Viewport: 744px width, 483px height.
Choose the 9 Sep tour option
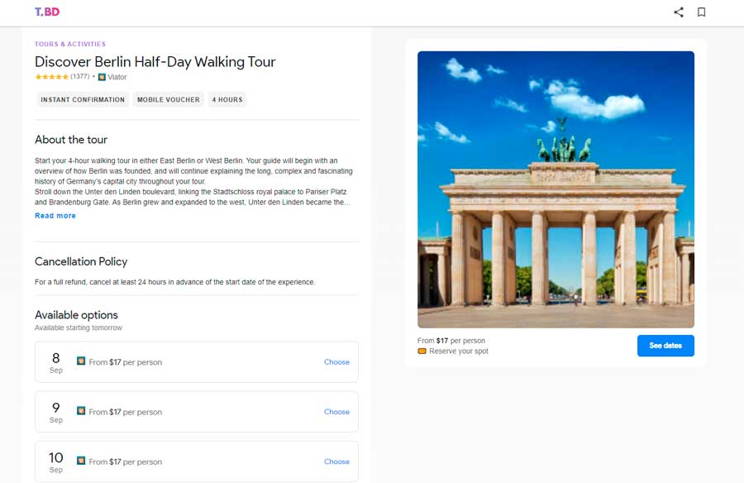pos(336,412)
